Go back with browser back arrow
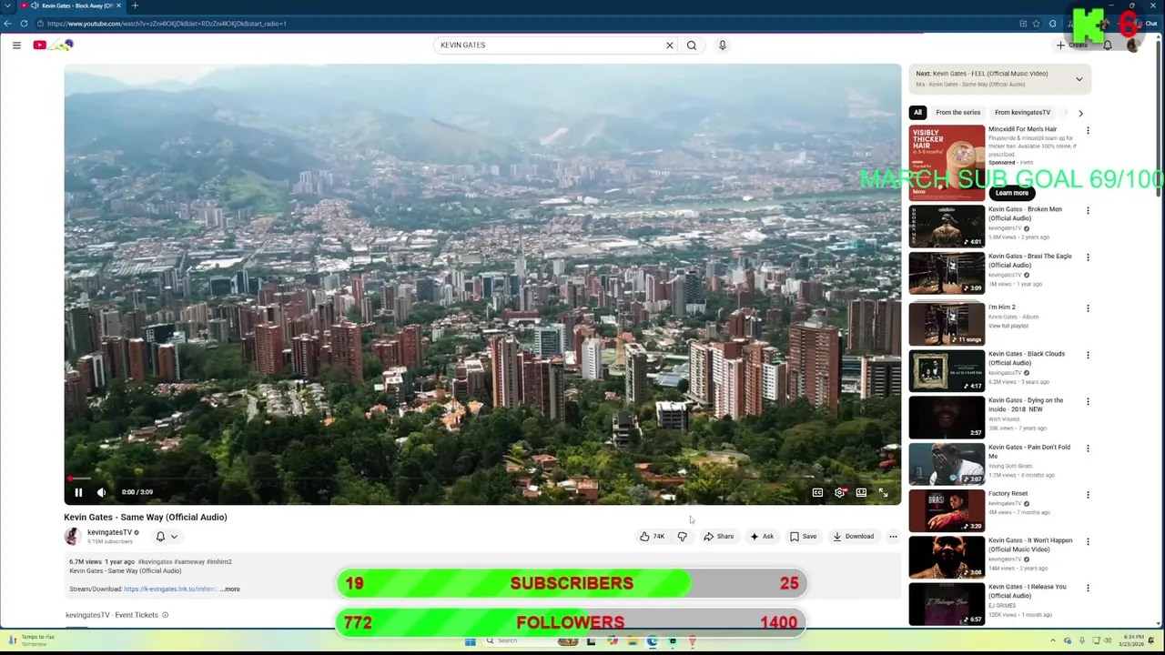The height and width of the screenshot is (655, 1165). pyautogui.click(x=7, y=24)
